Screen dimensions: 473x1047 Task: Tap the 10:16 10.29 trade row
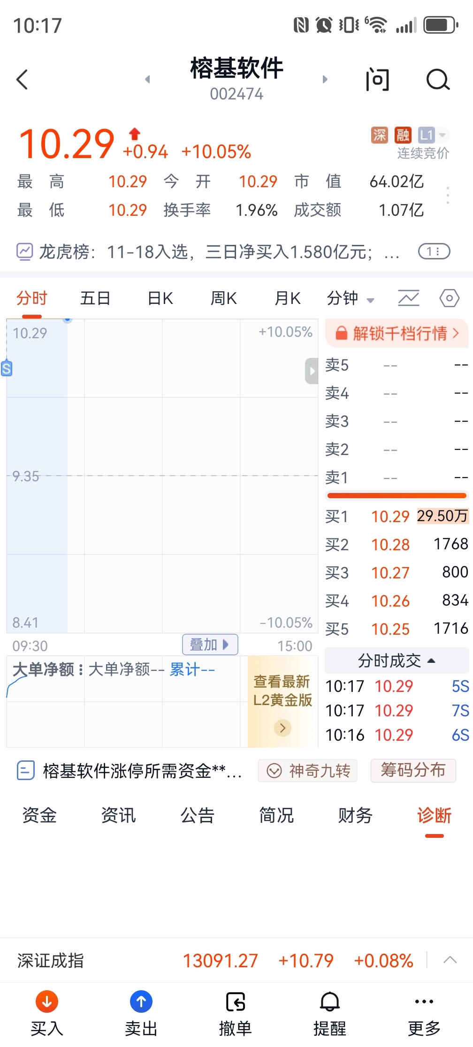tap(397, 735)
